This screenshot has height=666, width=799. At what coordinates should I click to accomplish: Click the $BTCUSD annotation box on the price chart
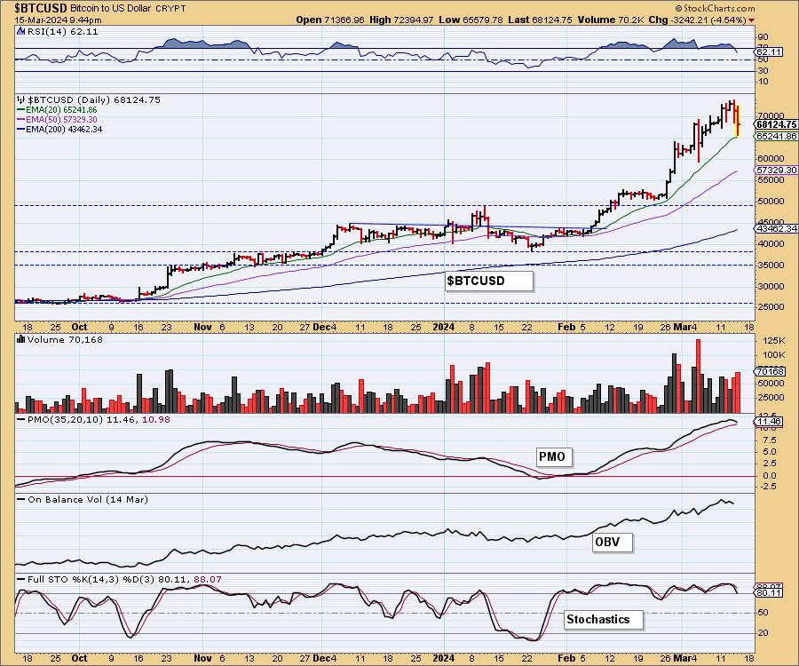click(x=488, y=281)
